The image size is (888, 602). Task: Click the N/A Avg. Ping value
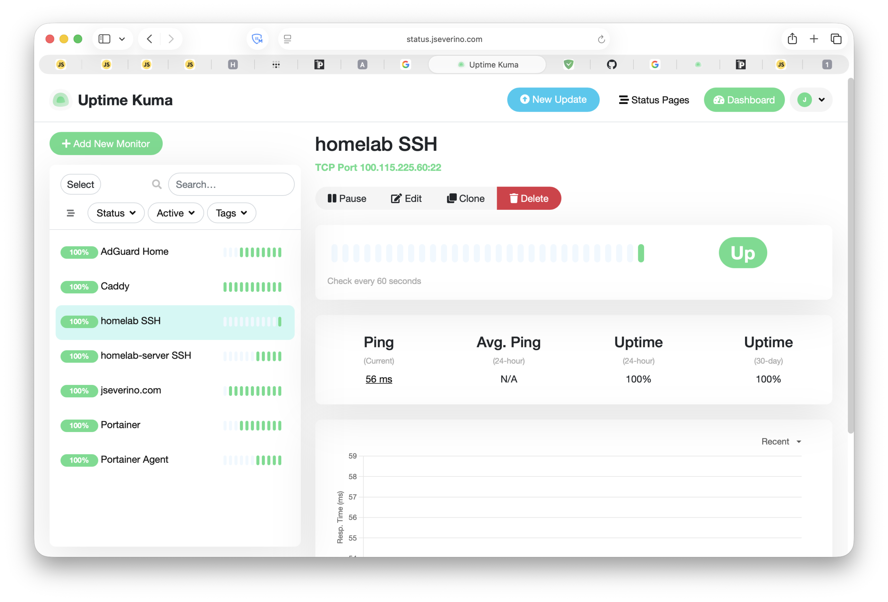pyautogui.click(x=509, y=379)
